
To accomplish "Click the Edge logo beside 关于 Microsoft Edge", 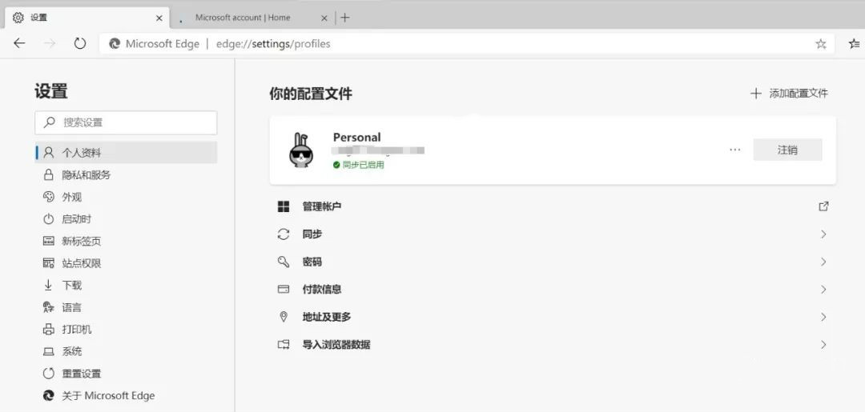I will click(49, 395).
